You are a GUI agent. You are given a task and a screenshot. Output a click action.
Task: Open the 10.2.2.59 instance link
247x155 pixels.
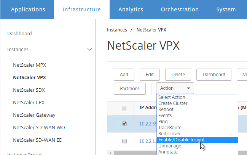click(148, 124)
